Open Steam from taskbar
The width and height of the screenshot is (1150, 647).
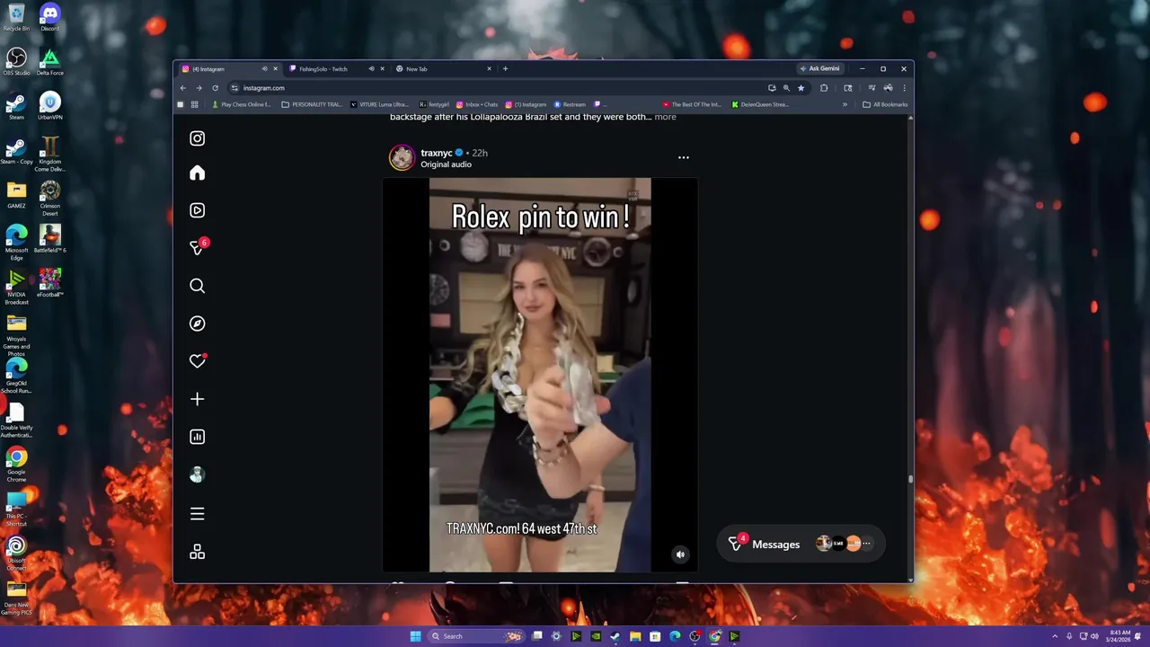[615, 636]
